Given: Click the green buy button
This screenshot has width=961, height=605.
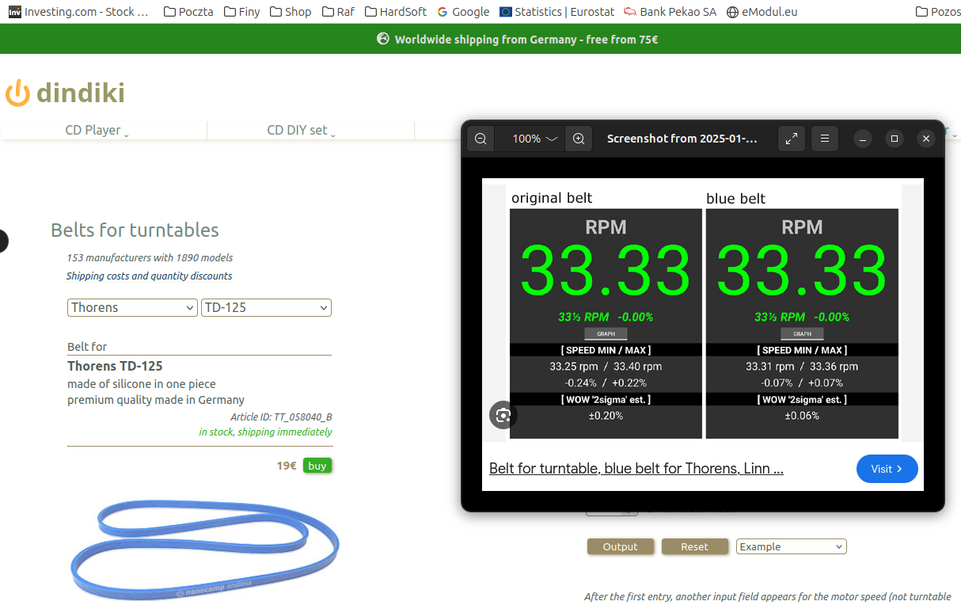Looking at the screenshot, I should 317,466.
